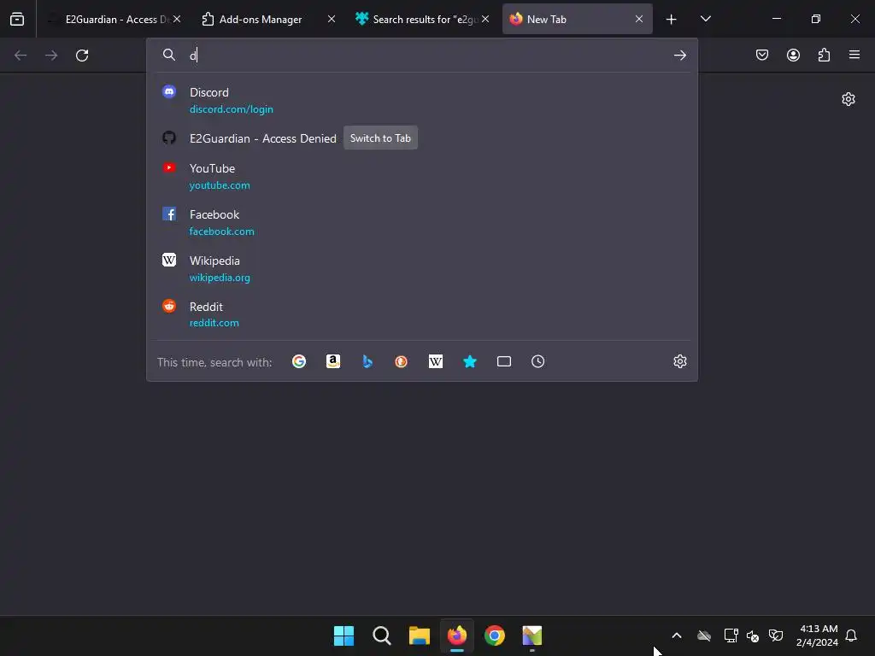Viewport: 875px width, 656px height.
Task: Open the clock showing 4:13 AM
Action: point(818,635)
